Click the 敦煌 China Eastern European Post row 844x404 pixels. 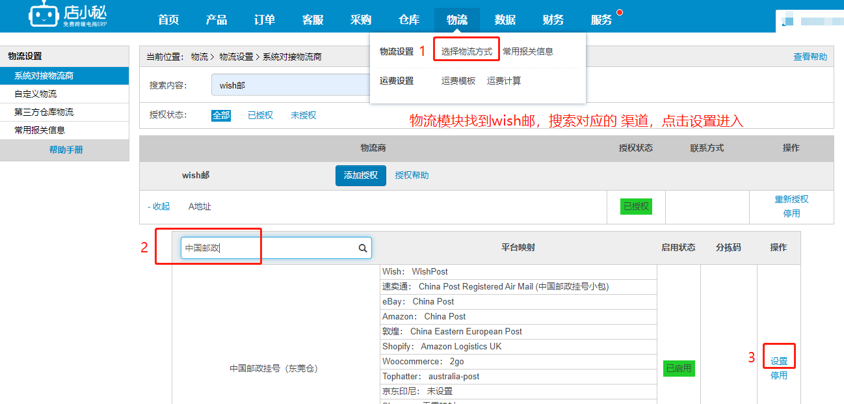[518, 331]
